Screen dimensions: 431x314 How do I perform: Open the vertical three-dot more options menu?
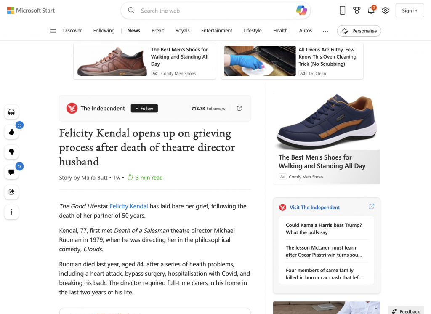tap(11, 212)
